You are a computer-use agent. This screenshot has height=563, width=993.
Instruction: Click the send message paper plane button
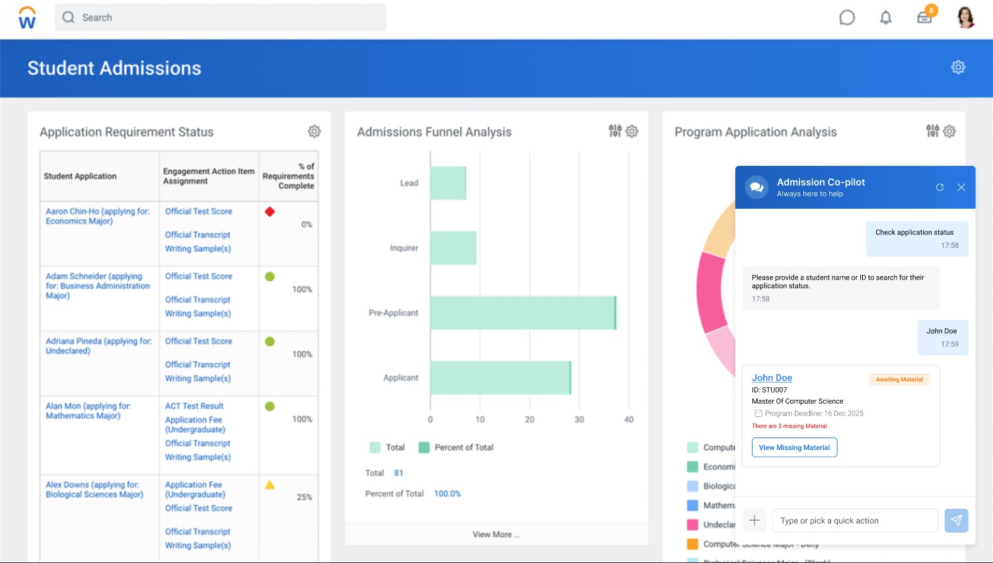(x=956, y=521)
